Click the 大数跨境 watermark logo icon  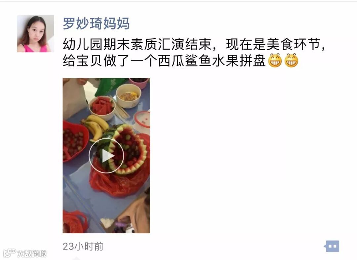click(9, 253)
